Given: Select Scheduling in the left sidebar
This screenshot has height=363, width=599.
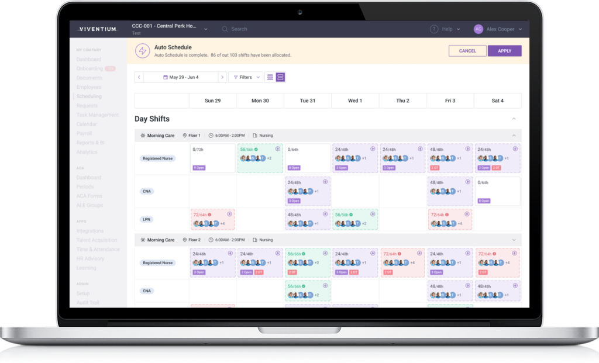Looking at the screenshot, I should 88,96.
